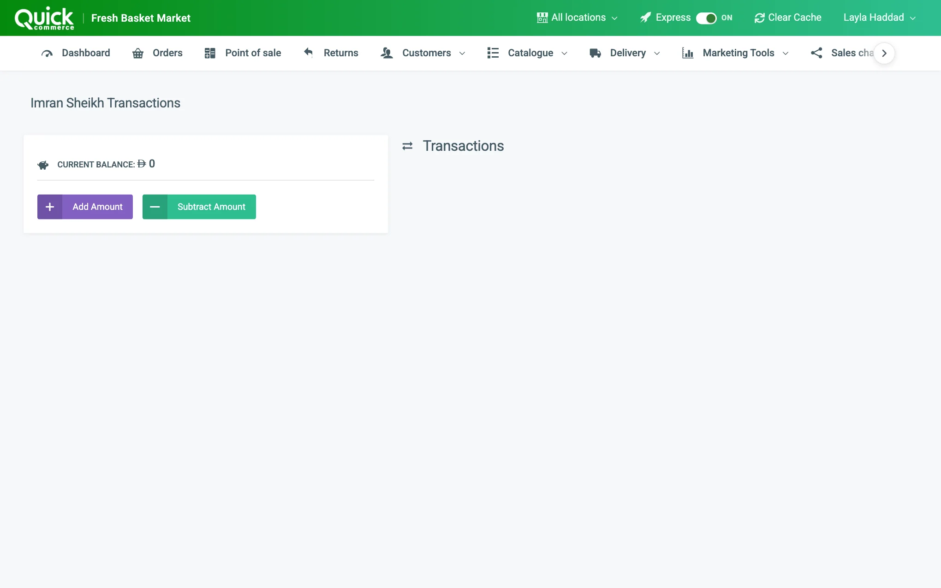Open the Point of sale page
Screen dimensions: 941x588
(253, 53)
